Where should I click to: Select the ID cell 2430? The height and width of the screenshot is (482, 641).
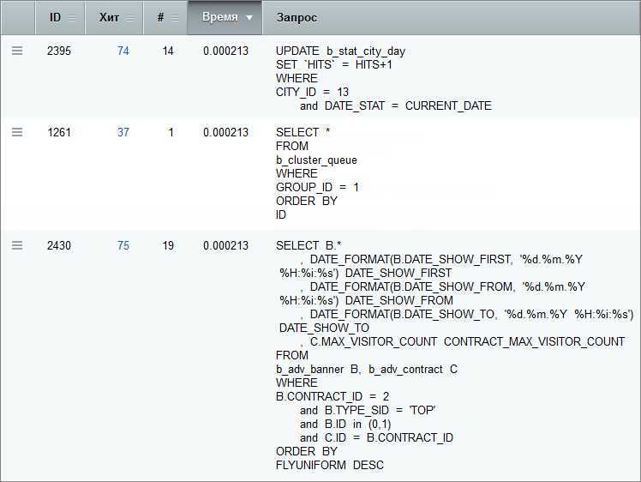coord(59,246)
